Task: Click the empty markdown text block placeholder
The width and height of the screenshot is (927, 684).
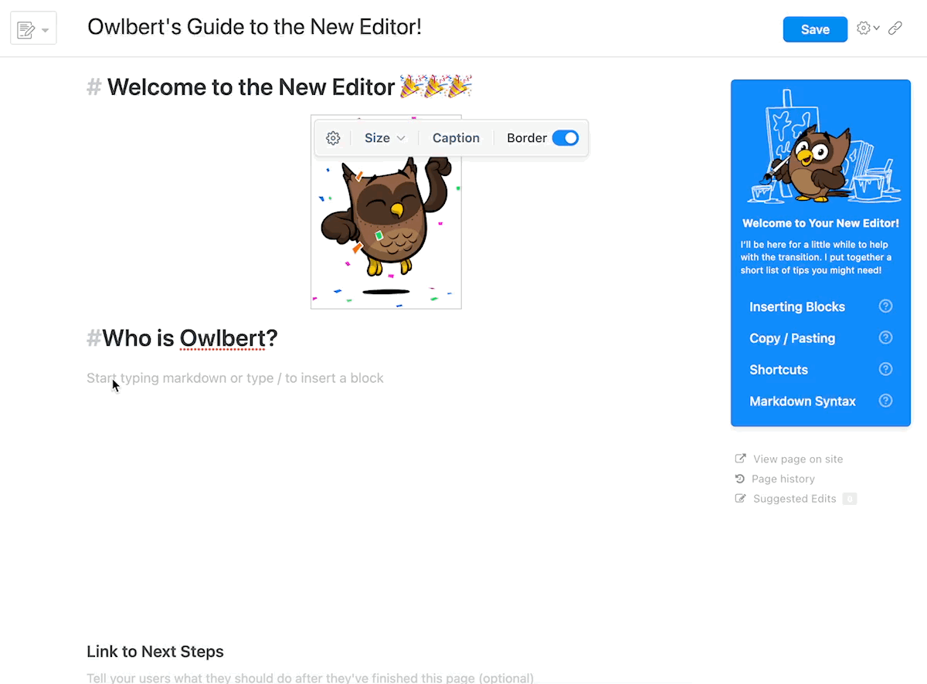Action: click(x=235, y=378)
